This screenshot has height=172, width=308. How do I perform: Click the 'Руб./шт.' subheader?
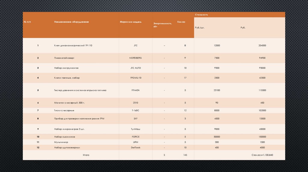pos(200,28)
